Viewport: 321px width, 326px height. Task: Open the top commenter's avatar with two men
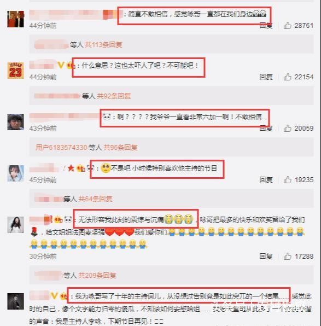16,19
